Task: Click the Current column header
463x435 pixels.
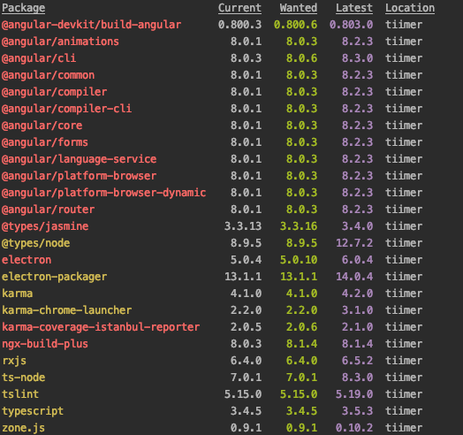Action: click(239, 8)
